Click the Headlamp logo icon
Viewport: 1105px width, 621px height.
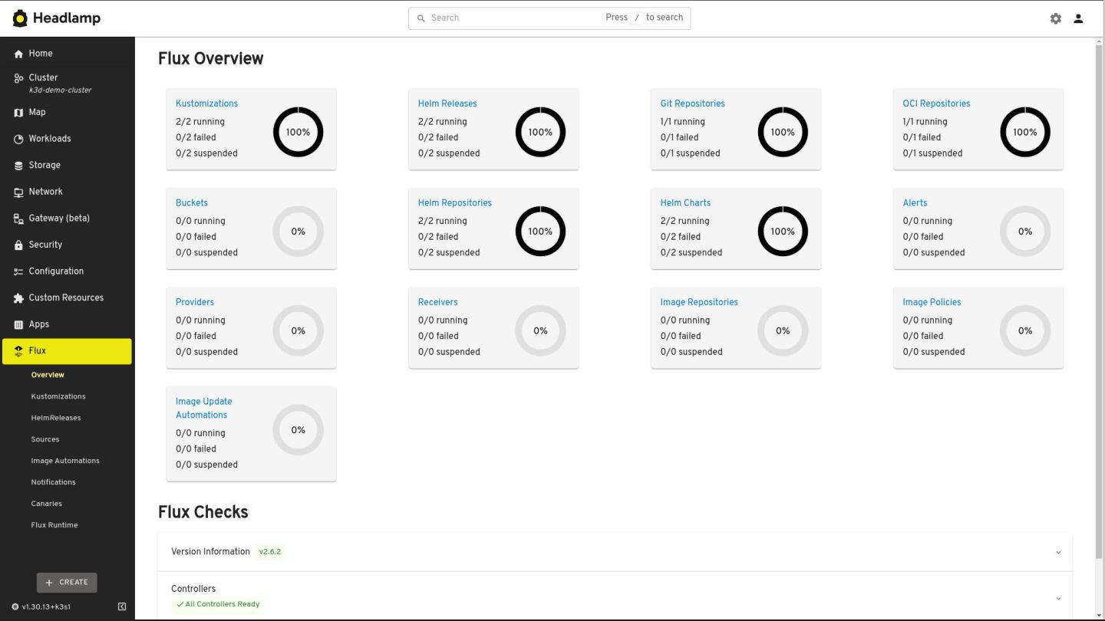point(20,18)
